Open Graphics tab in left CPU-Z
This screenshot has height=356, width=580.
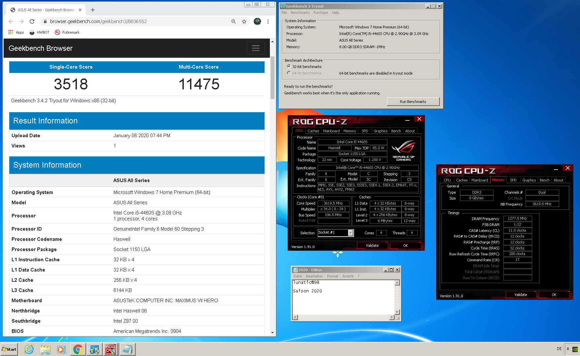pyautogui.click(x=380, y=131)
